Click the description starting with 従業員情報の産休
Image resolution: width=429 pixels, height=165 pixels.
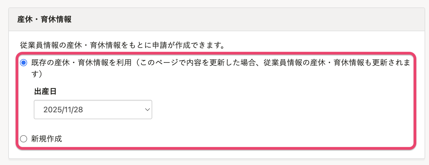122,45
